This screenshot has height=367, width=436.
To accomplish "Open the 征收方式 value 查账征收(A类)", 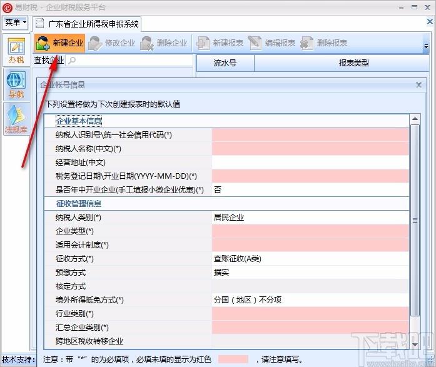I will [310, 259].
